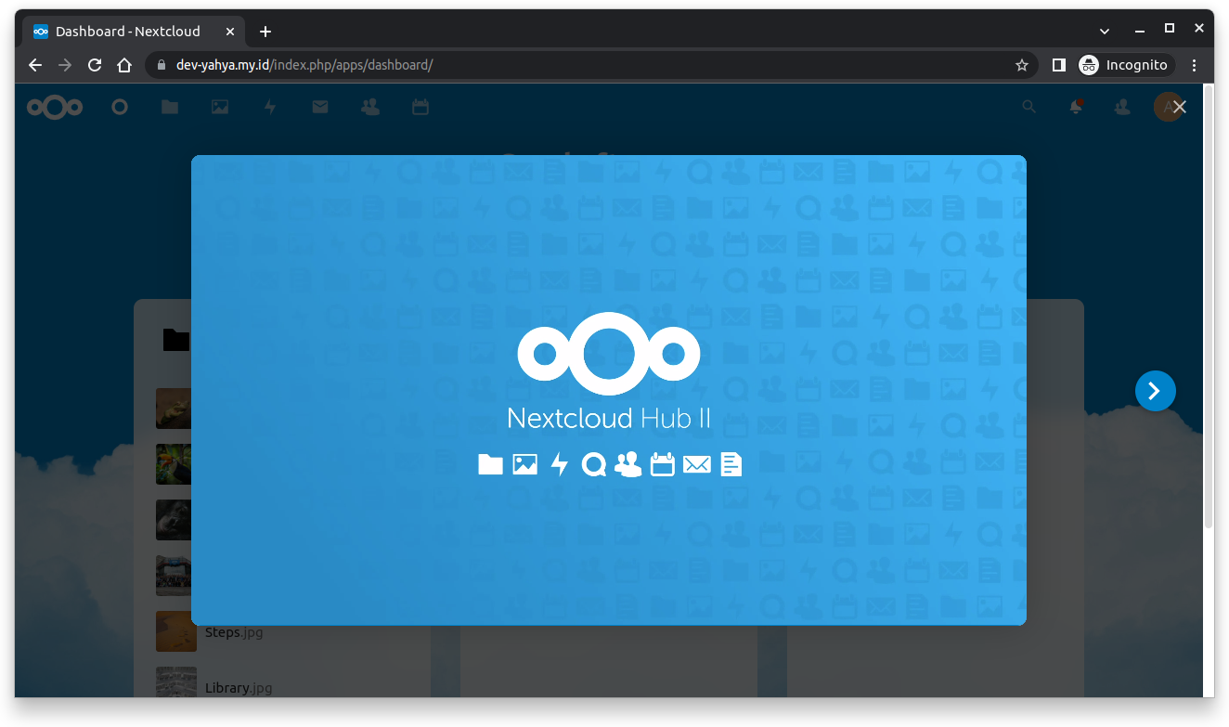The width and height of the screenshot is (1229, 727).
Task: Click the Nextcloud logo in header
Action: coord(55,108)
